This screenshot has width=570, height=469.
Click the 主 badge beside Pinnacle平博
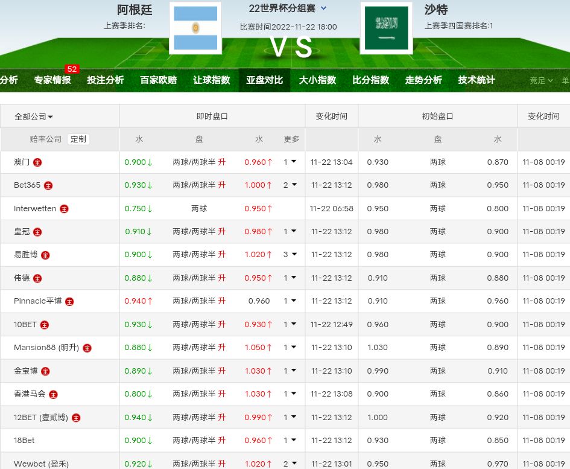69,301
